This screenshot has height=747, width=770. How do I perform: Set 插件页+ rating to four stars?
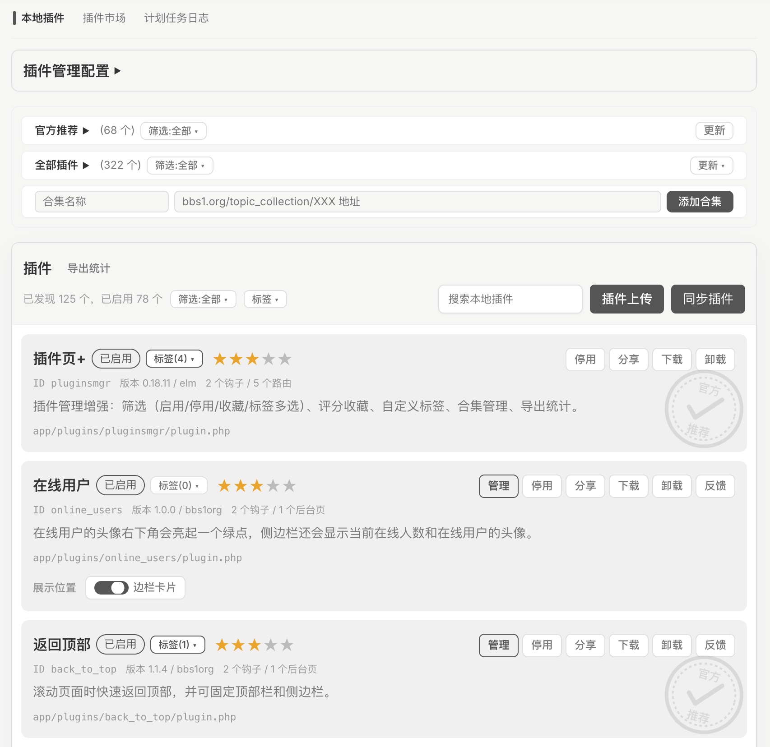[x=269, y=359]
